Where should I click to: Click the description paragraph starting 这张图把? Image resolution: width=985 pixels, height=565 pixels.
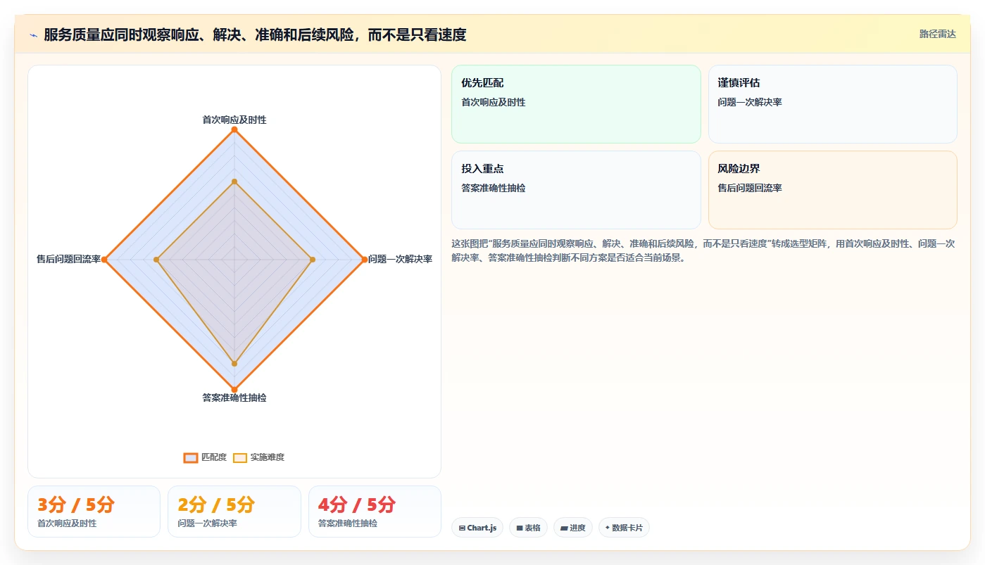(x=703, y=250)
